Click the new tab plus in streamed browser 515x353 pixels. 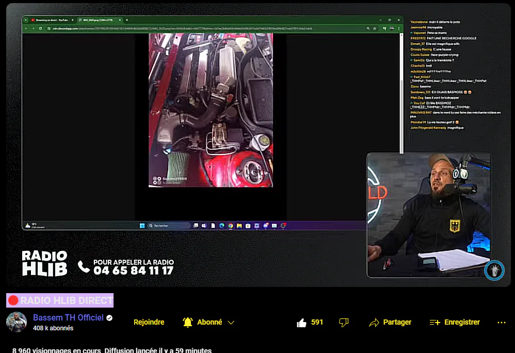[127, 20]
